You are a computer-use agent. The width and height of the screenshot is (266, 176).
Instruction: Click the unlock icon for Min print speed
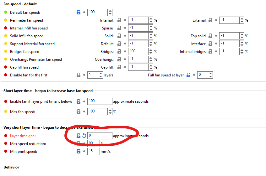79,152
